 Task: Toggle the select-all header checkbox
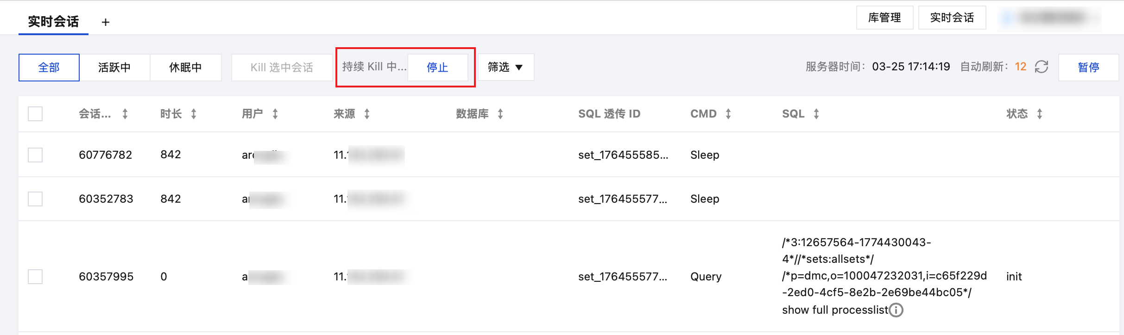pyautogui.click(x=35, y=114)
